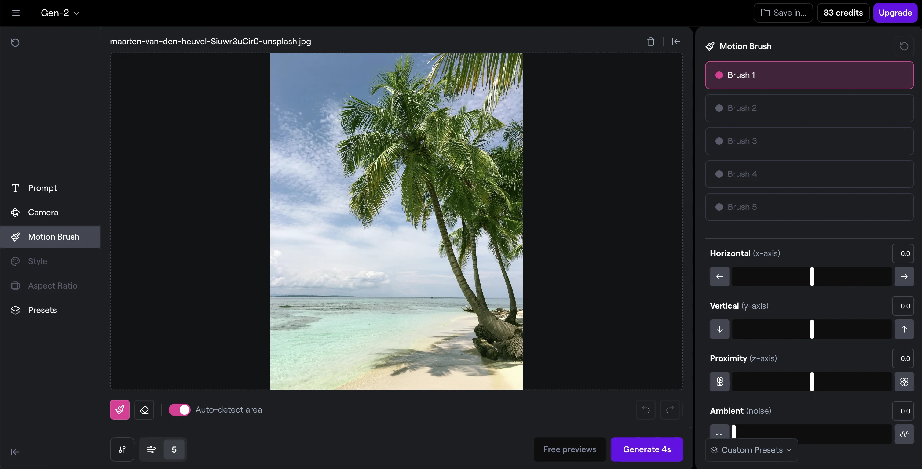Open general settings sliders icon
The width and height of the screenshot is (922, 469).
pyautogui.click(x=122, y=449)
